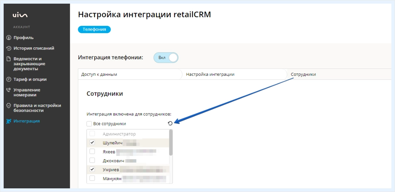Click the Телефония tag button
Screen dimensions: 395x192
(94, 30)
